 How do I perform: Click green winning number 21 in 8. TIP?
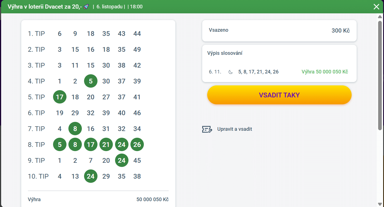(x=106, y=145)
